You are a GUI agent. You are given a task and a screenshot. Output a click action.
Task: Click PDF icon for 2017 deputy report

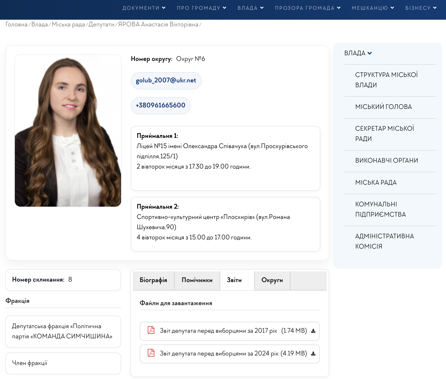point(151,330)
